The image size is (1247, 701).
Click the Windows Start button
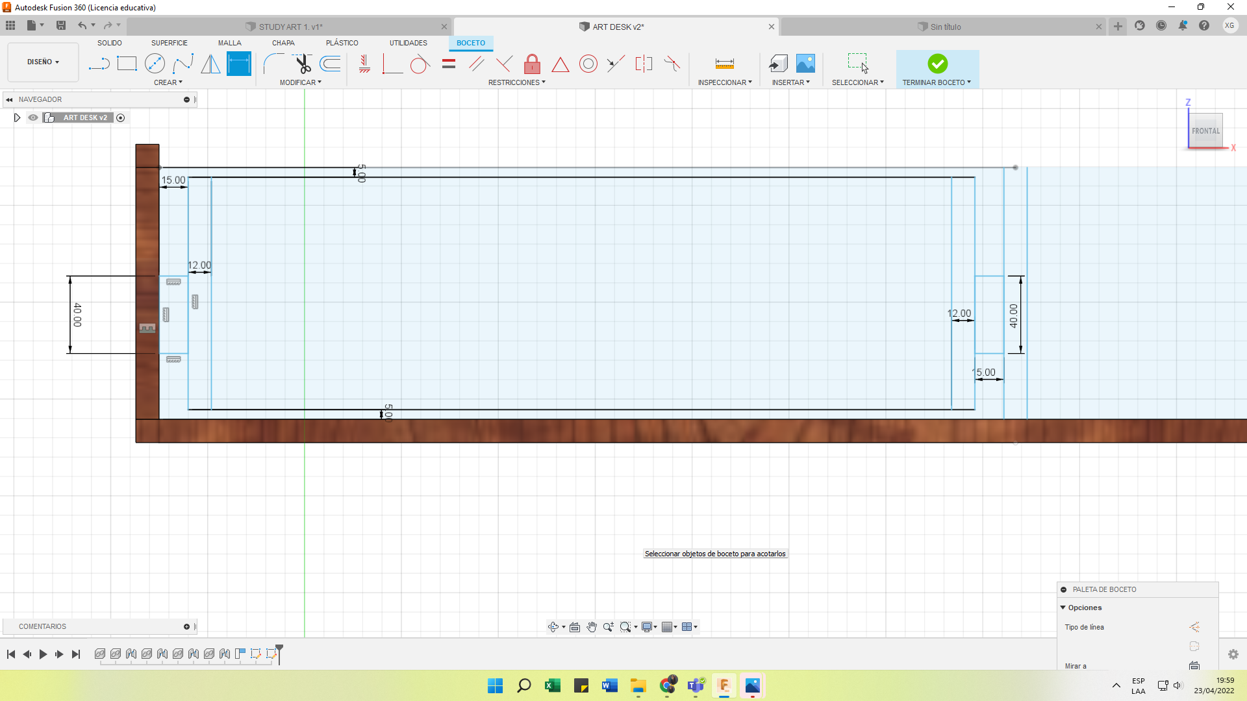pos(496,685)
